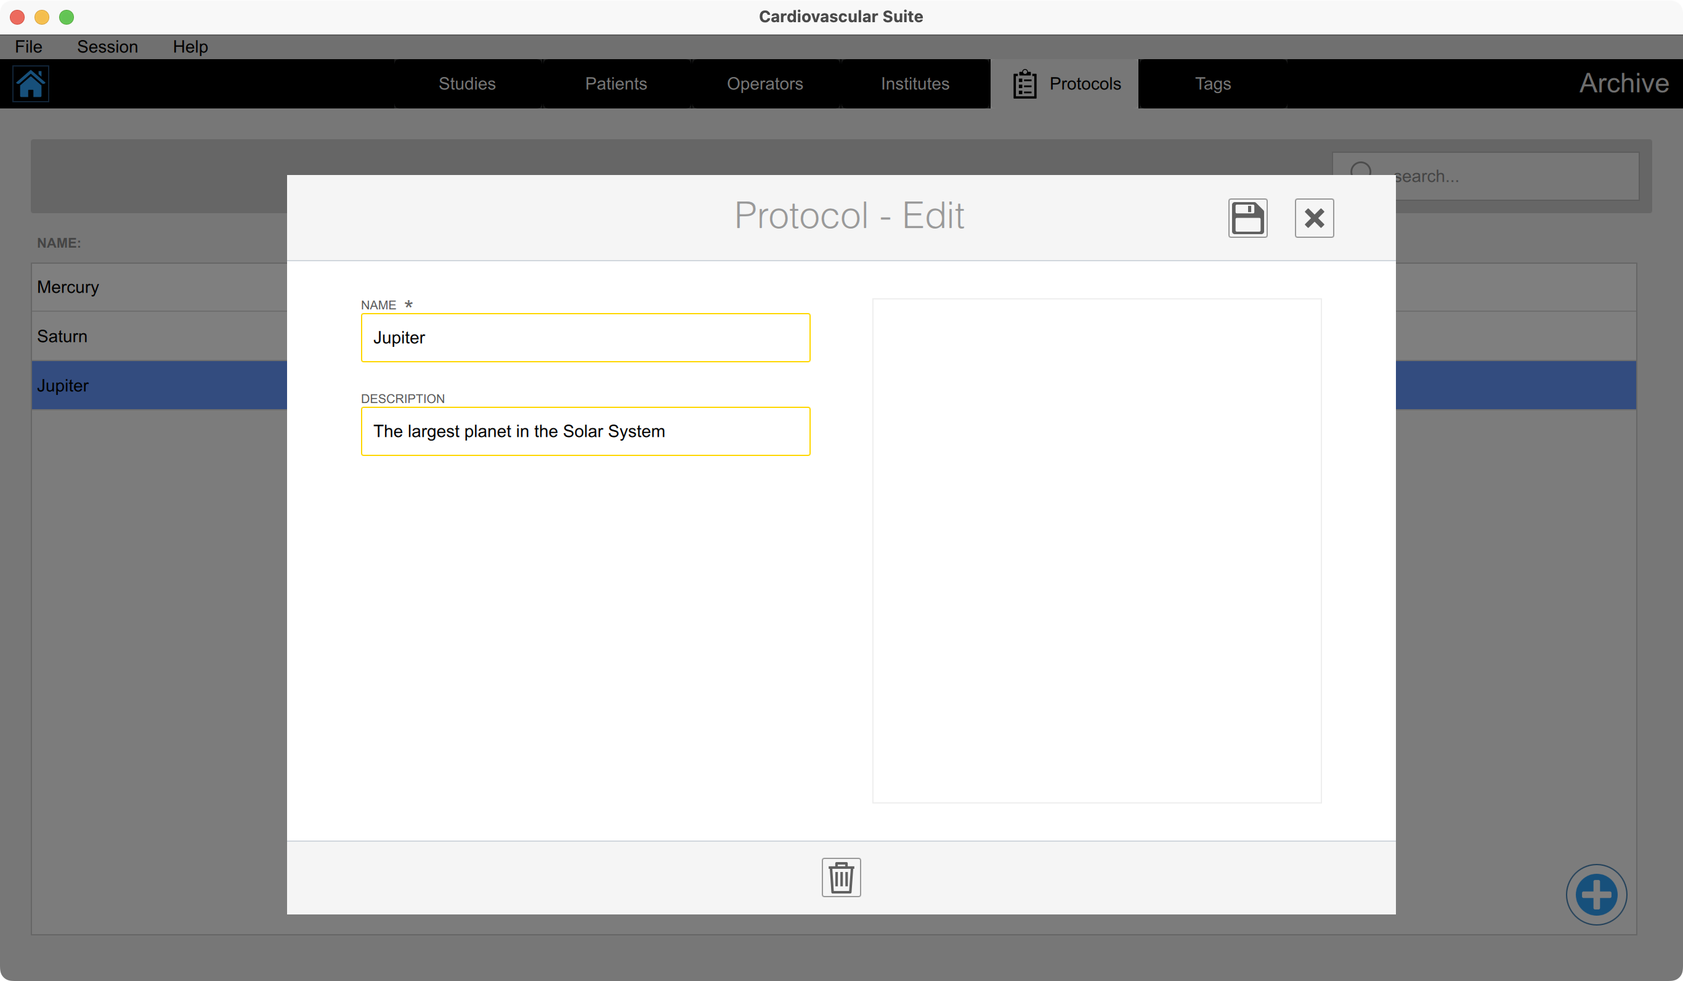Open the Operators tab

764,83
